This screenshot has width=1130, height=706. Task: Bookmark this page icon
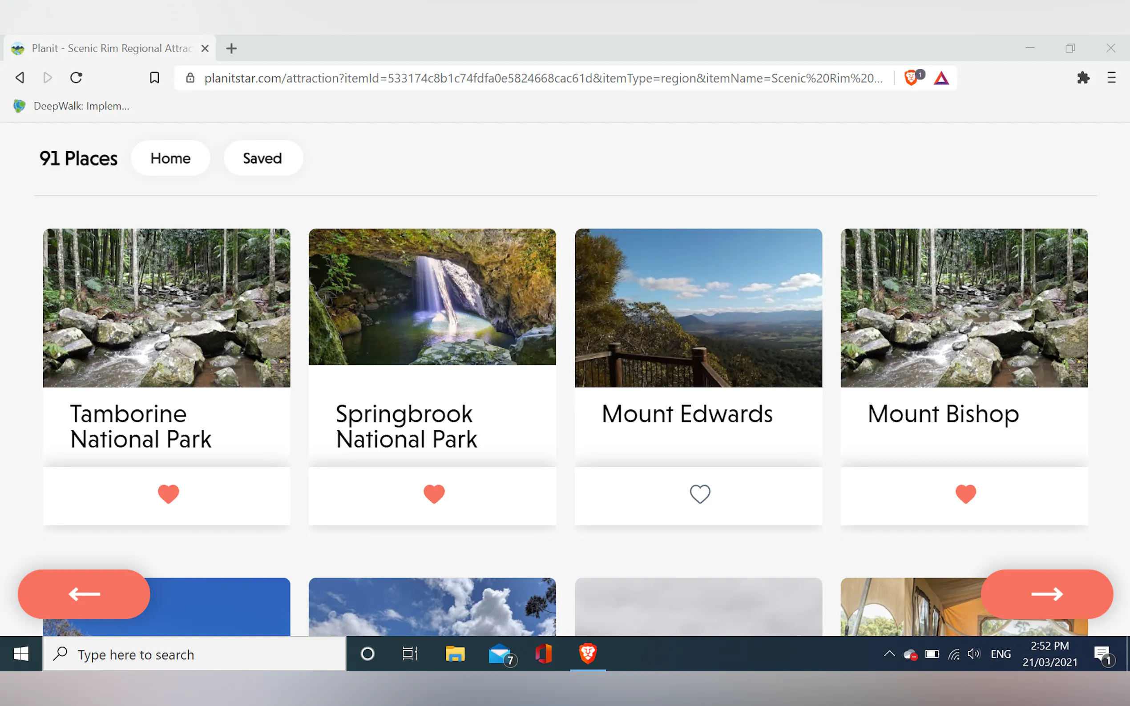click(x=154, y=77)
